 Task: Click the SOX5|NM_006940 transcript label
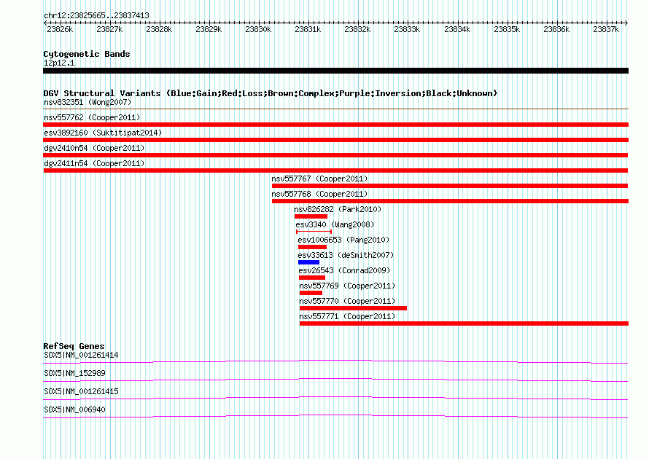74,409
